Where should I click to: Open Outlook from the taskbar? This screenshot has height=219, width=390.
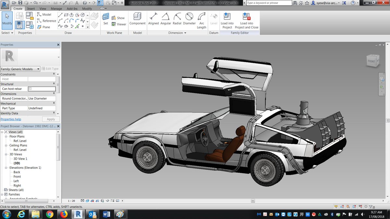(92, 214)
